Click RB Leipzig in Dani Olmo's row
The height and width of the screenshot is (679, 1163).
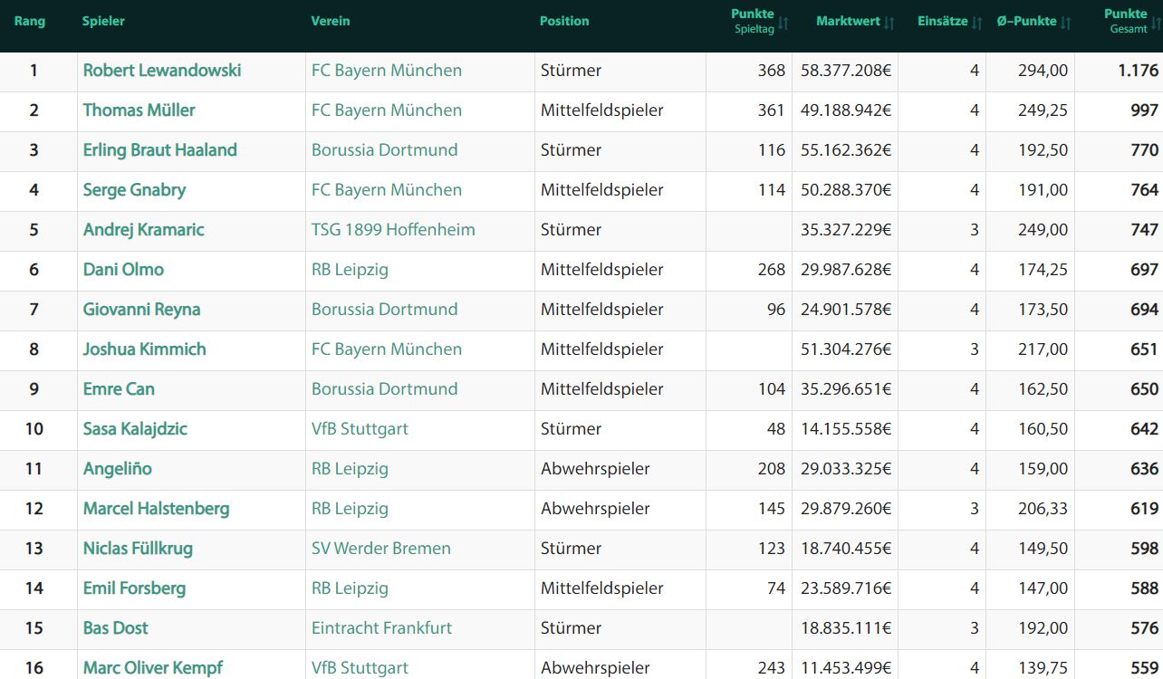coord(350,270)
